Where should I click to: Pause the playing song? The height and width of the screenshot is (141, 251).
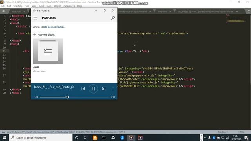(x=93, y=89)
